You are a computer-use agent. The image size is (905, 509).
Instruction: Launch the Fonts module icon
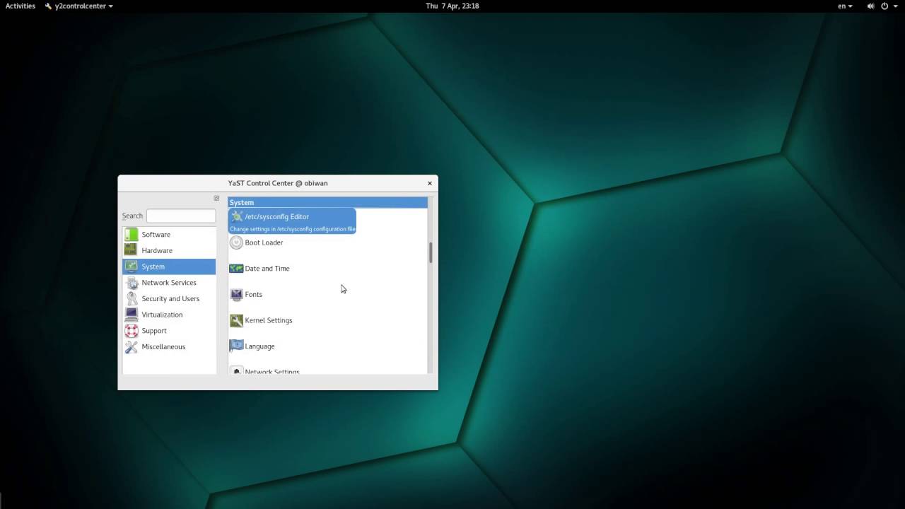tap(236, 294)
